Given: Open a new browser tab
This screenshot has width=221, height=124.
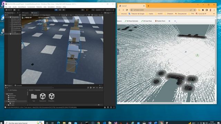Looking at the screenshot, I should 148,6.
